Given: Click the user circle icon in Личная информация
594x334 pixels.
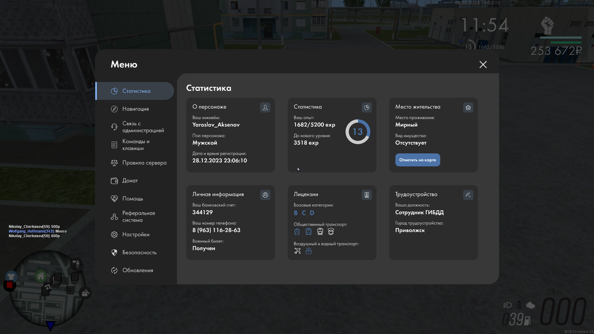Looking at the screenshot, I should (265, 195).
